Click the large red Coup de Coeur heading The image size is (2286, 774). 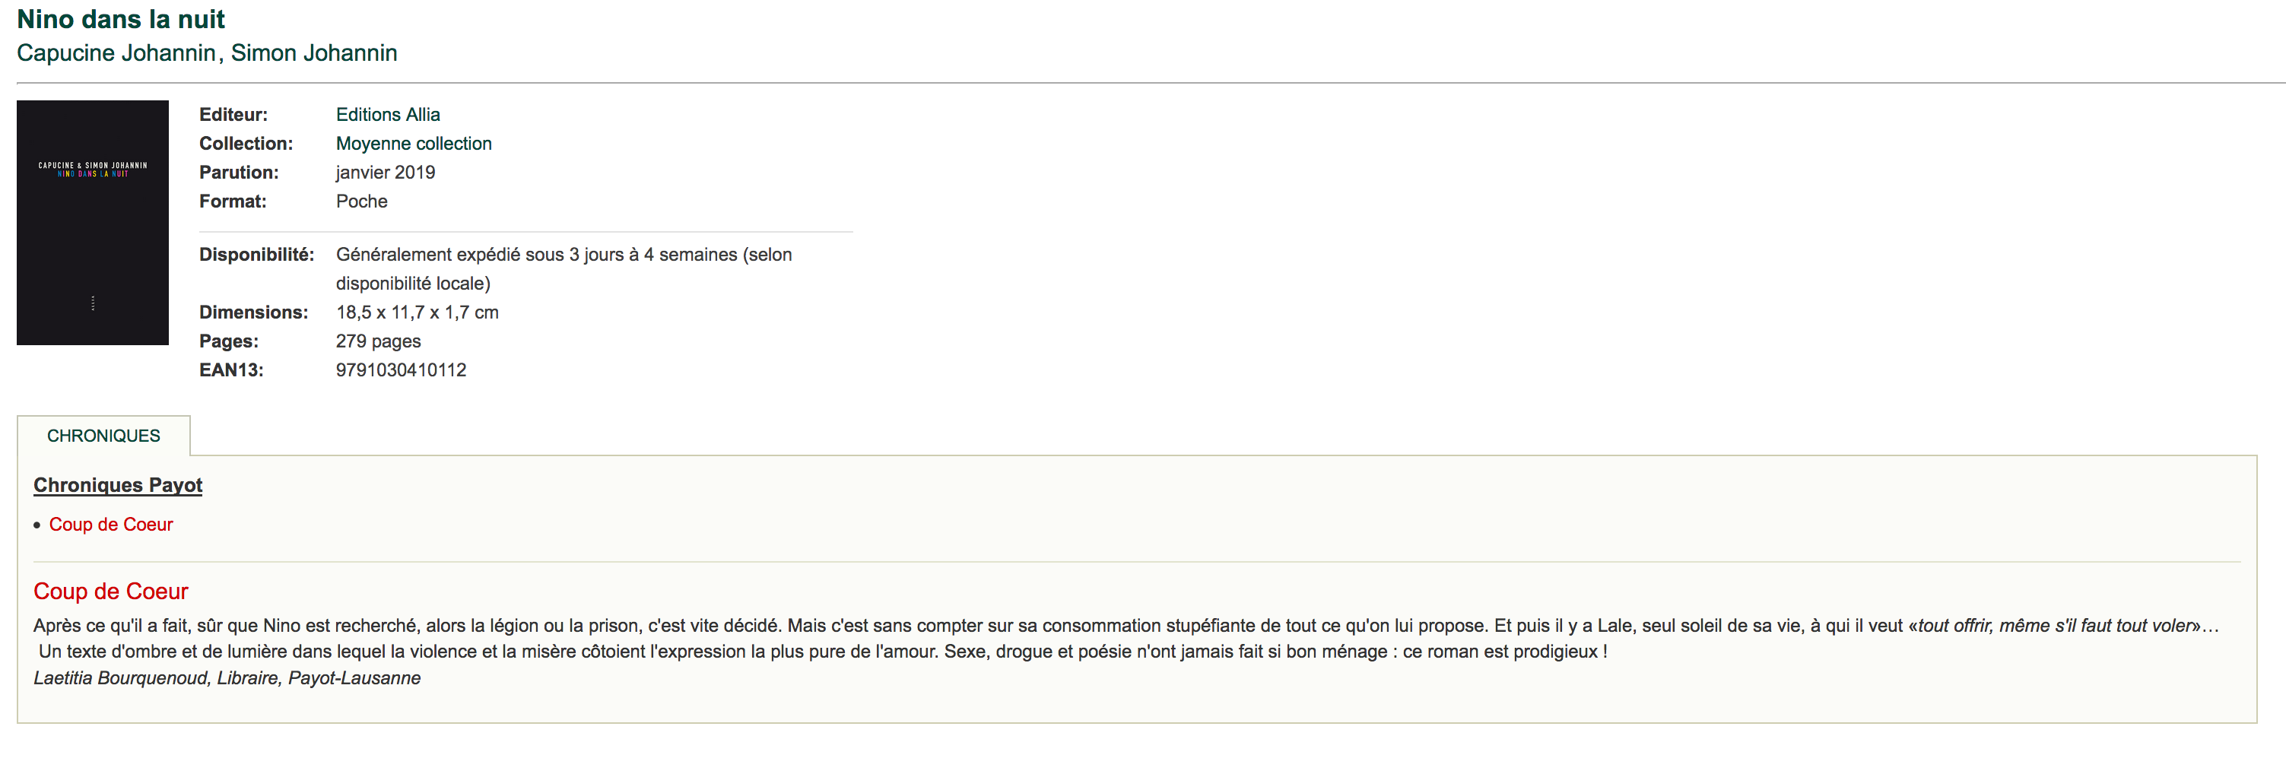click(x=111, y=592)
